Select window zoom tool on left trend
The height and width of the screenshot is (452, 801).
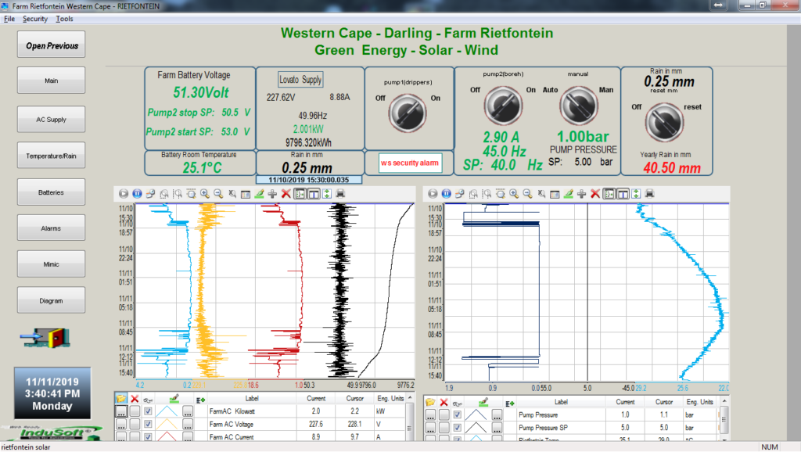[x=164, y=194]
